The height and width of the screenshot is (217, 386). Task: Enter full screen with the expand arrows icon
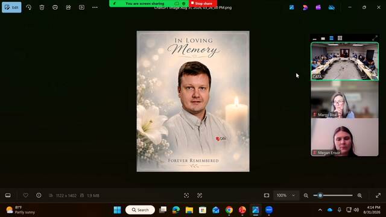pos(378,195)
